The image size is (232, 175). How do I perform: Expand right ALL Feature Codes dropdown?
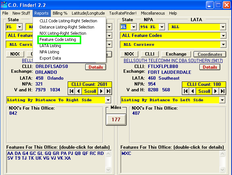223,35
